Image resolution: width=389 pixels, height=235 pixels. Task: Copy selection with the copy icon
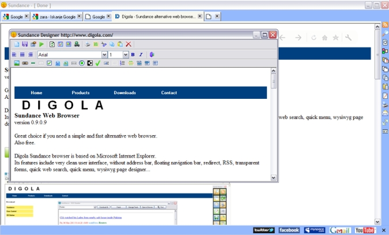[x=112, y=44]
